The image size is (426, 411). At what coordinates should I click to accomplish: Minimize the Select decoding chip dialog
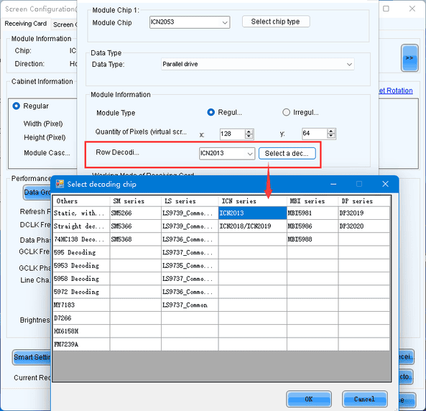333,184
